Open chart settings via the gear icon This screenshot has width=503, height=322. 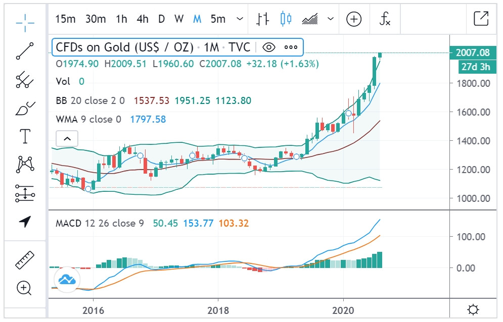tap(473, 309)
